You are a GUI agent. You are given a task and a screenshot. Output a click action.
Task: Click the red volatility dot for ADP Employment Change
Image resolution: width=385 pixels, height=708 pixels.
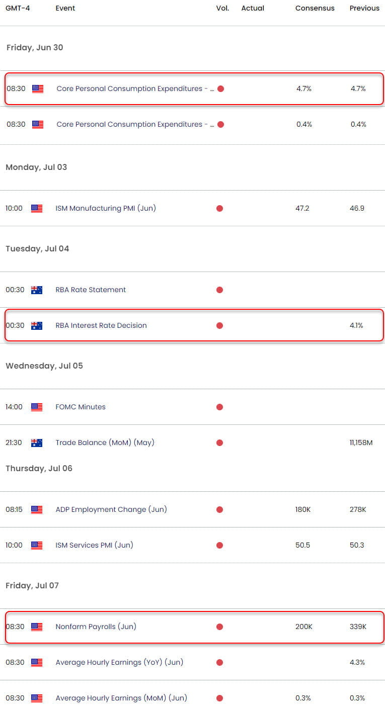(x=219, y=509)
